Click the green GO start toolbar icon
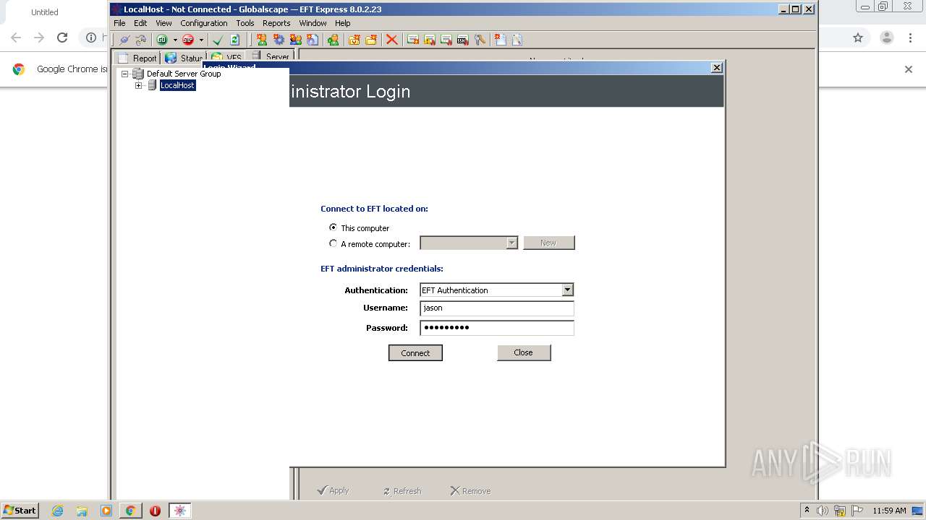Image resolution: width=926 pixels, height=520 pixels. coord(162,40)
